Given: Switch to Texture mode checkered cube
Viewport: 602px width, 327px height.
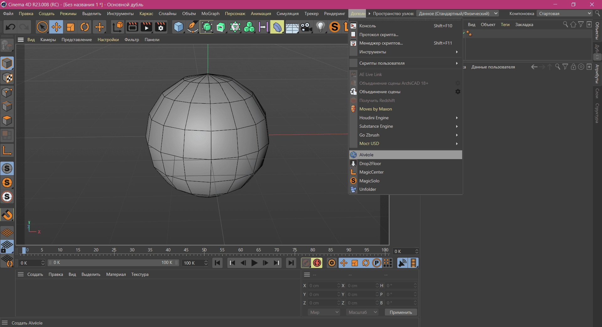Looking at the screenshot, I should coord(7,78).
